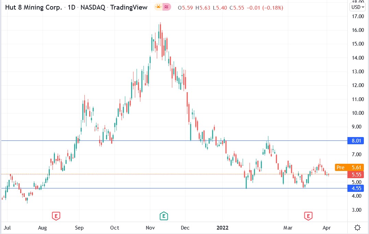Click the TradingView label in title
The height and width of the screenshot is (234, 369).
pyautogui.click(x=129, y=8)
